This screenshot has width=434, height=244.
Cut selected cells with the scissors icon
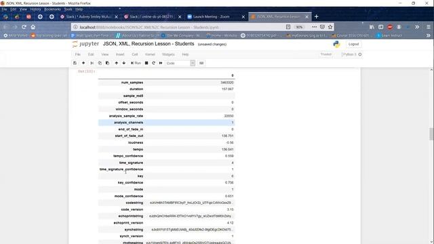point(92,63)
